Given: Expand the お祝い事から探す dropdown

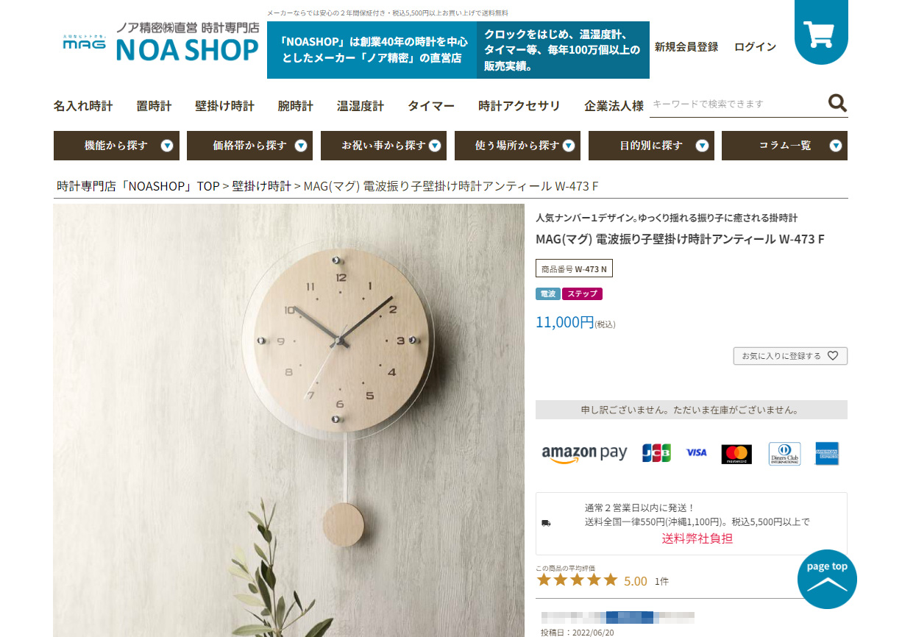Looking at the screenshot, I should (383, 146).
